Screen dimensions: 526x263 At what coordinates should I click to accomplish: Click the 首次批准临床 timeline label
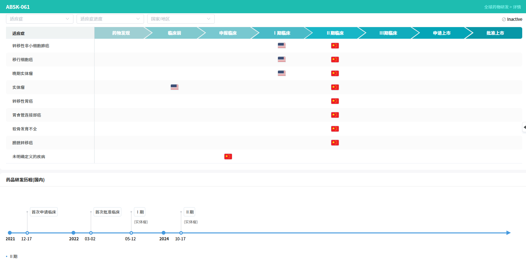point(107,212)
